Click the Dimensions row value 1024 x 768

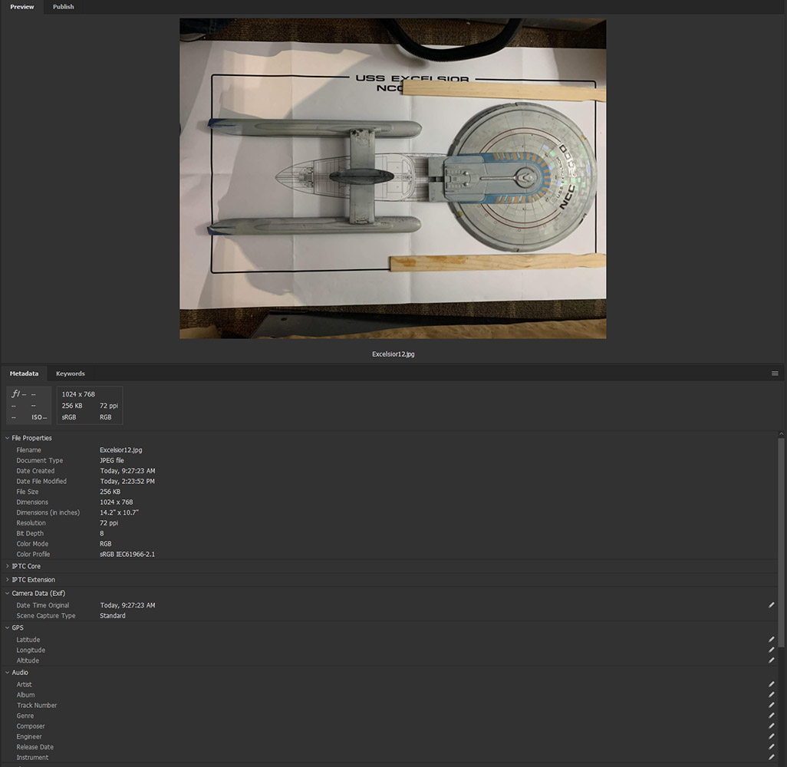[x=117, y=502]
